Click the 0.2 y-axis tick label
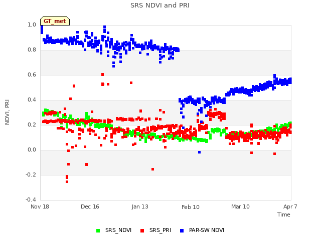The width and height of the screenshot is (321, 240). [x=32, y=124]
